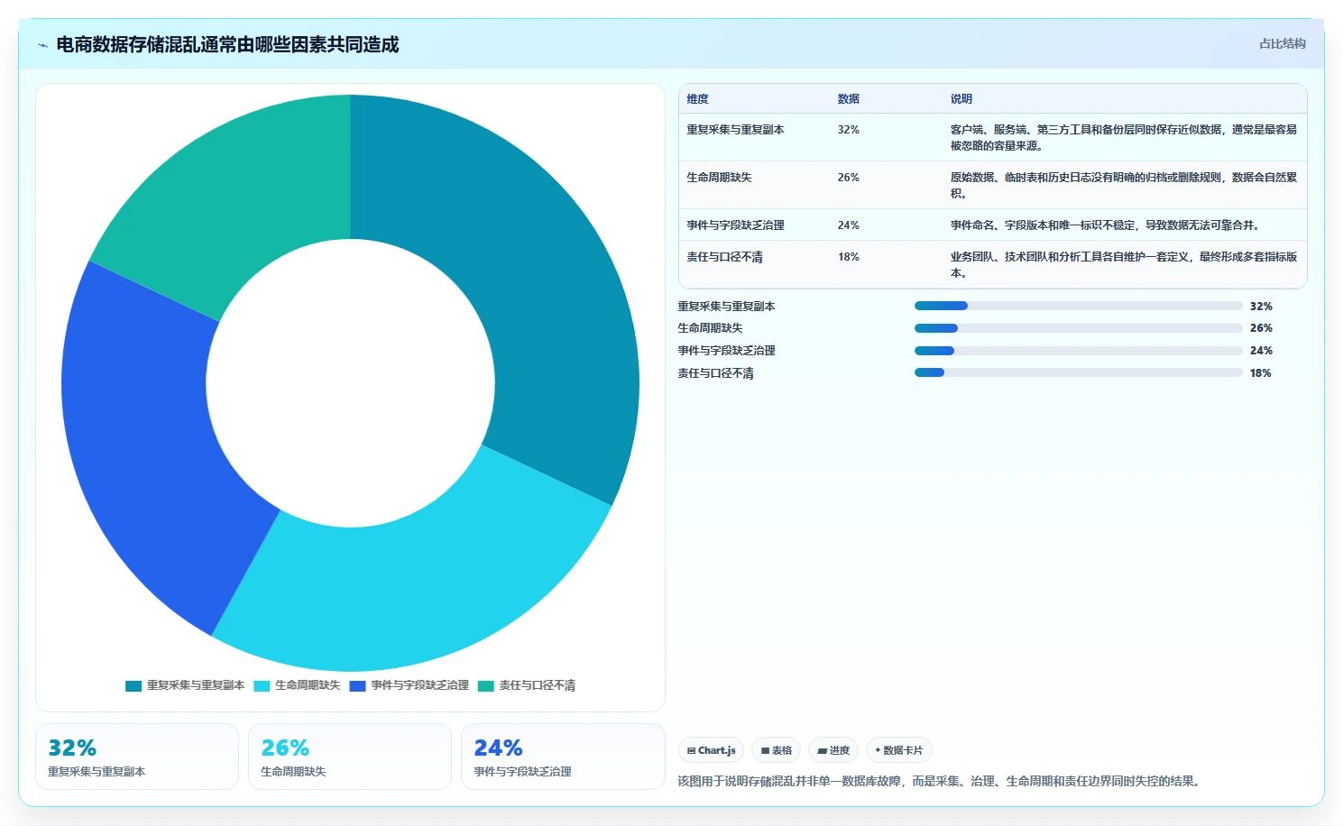This screenshot has height=826, width=1343.
Task: Click 责任与口径不清 progress row label
Action: [715, 373]
